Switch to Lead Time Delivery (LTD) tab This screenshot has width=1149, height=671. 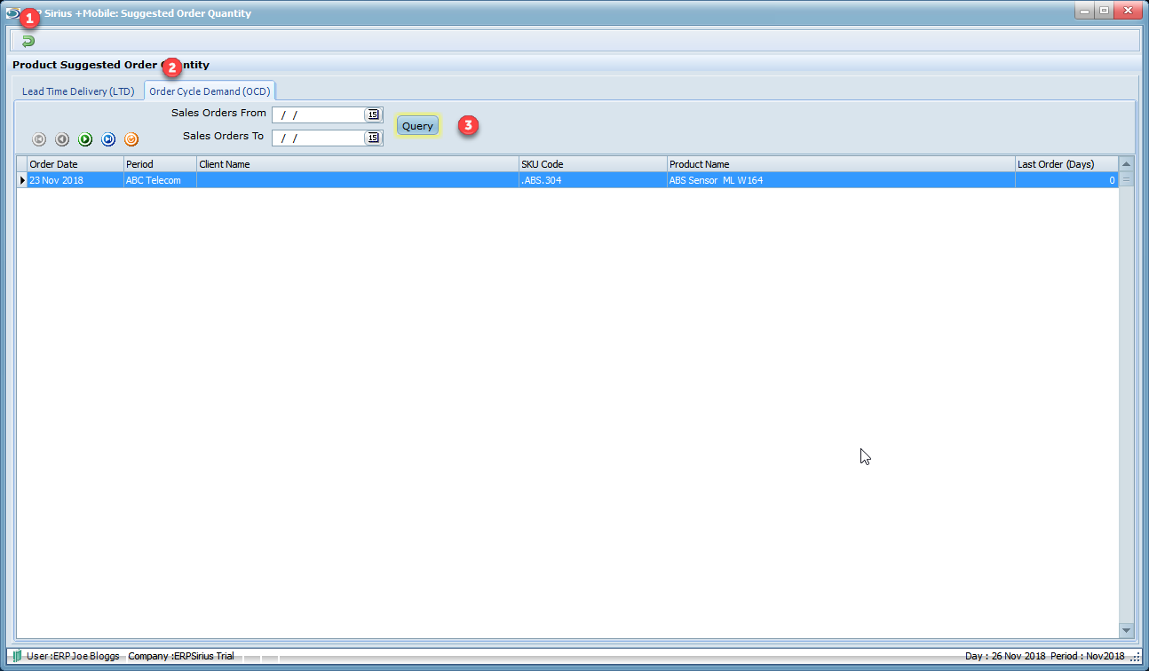coord(78,91)
